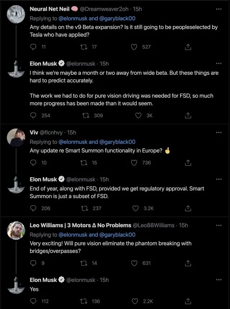Like Elon's tweet about pure vision driving

138,116
